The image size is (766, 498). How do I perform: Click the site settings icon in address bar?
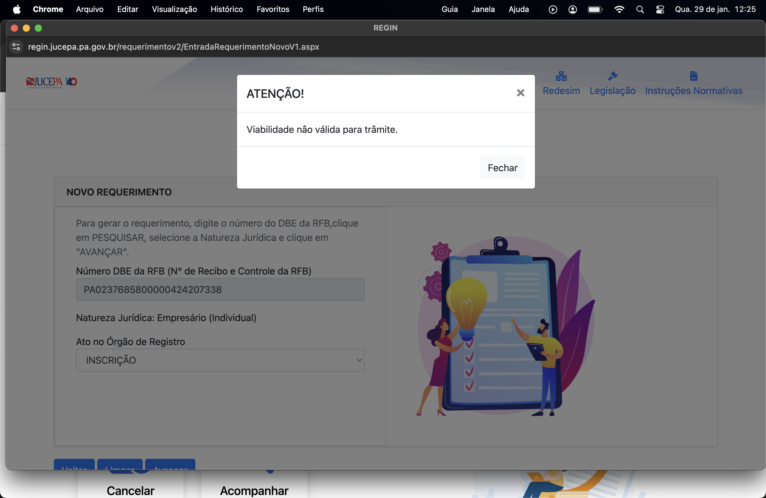(16, 47)
